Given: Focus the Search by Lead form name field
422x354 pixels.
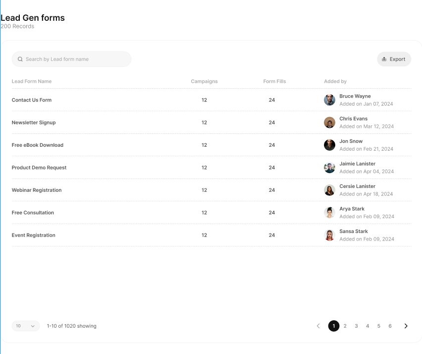Looking at the screenshot, I should [x=71, y=59].
